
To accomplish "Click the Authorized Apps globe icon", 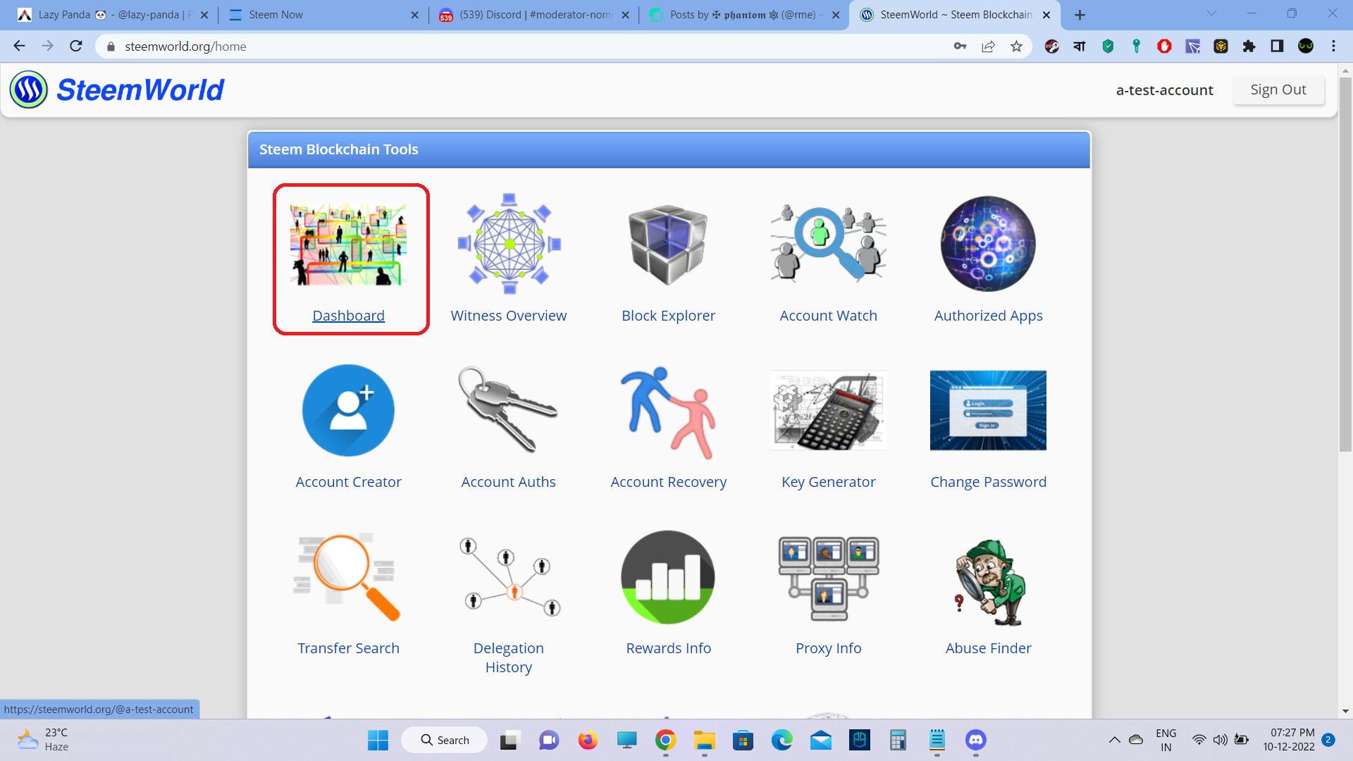I will pos(988,244).
